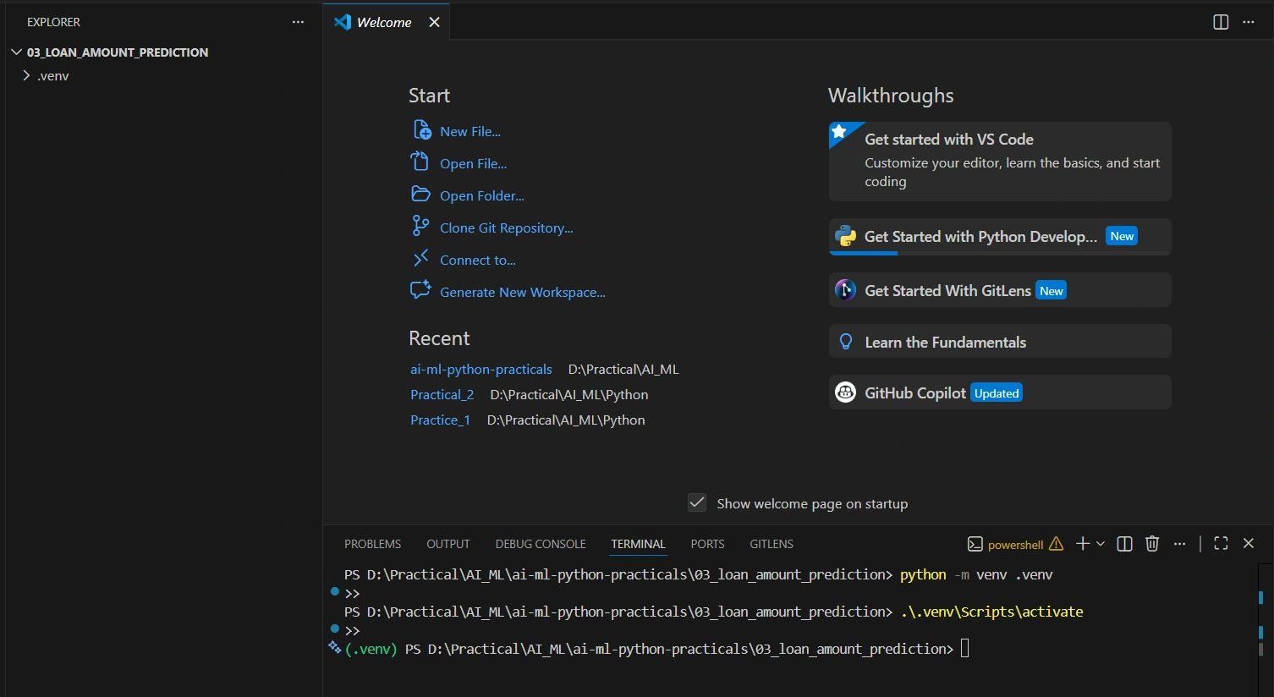Click the green (.venv) prompt prefix
The width and height of the screenshot is (1274, 697).
(x=371, y=649)
